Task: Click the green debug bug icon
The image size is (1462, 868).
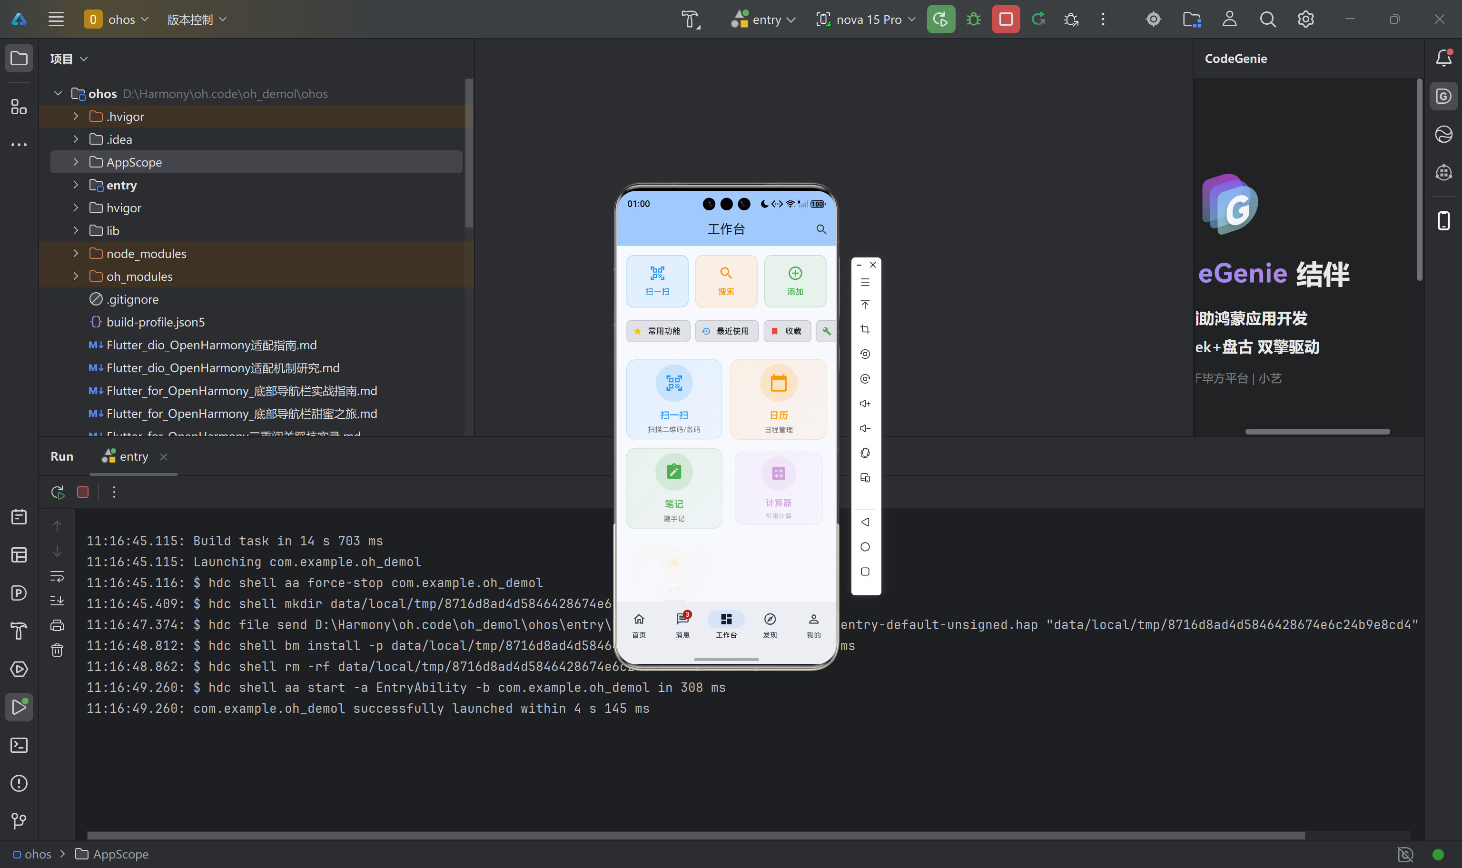Action: [973, 20]
